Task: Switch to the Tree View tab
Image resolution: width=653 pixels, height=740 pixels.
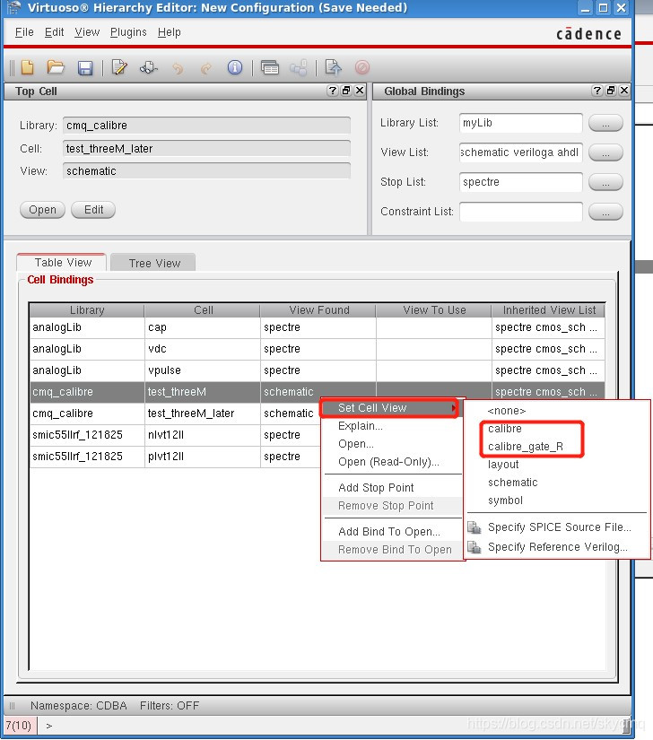Action: coord(154,263)
